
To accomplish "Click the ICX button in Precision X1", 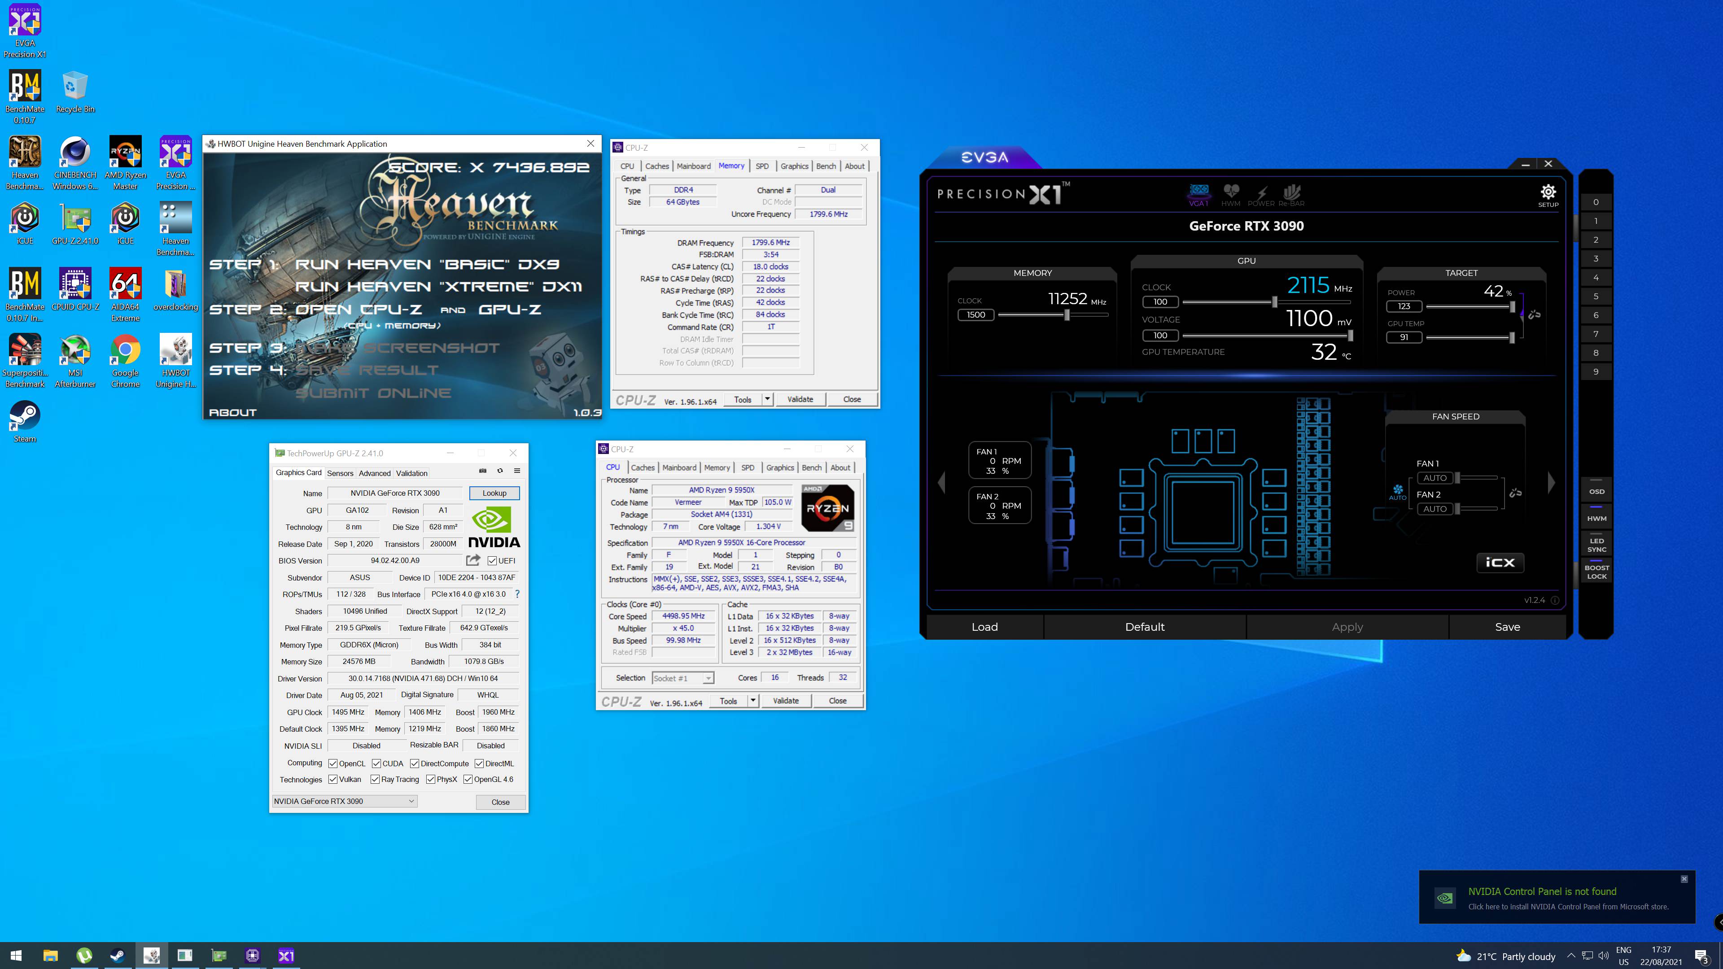I will coord(1500,563).
